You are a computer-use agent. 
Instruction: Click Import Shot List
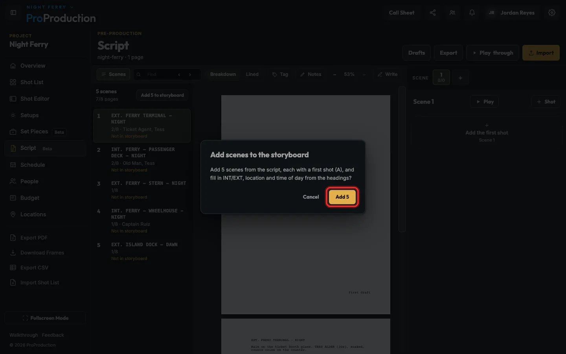pyautogui.click(x=45, y=282)
